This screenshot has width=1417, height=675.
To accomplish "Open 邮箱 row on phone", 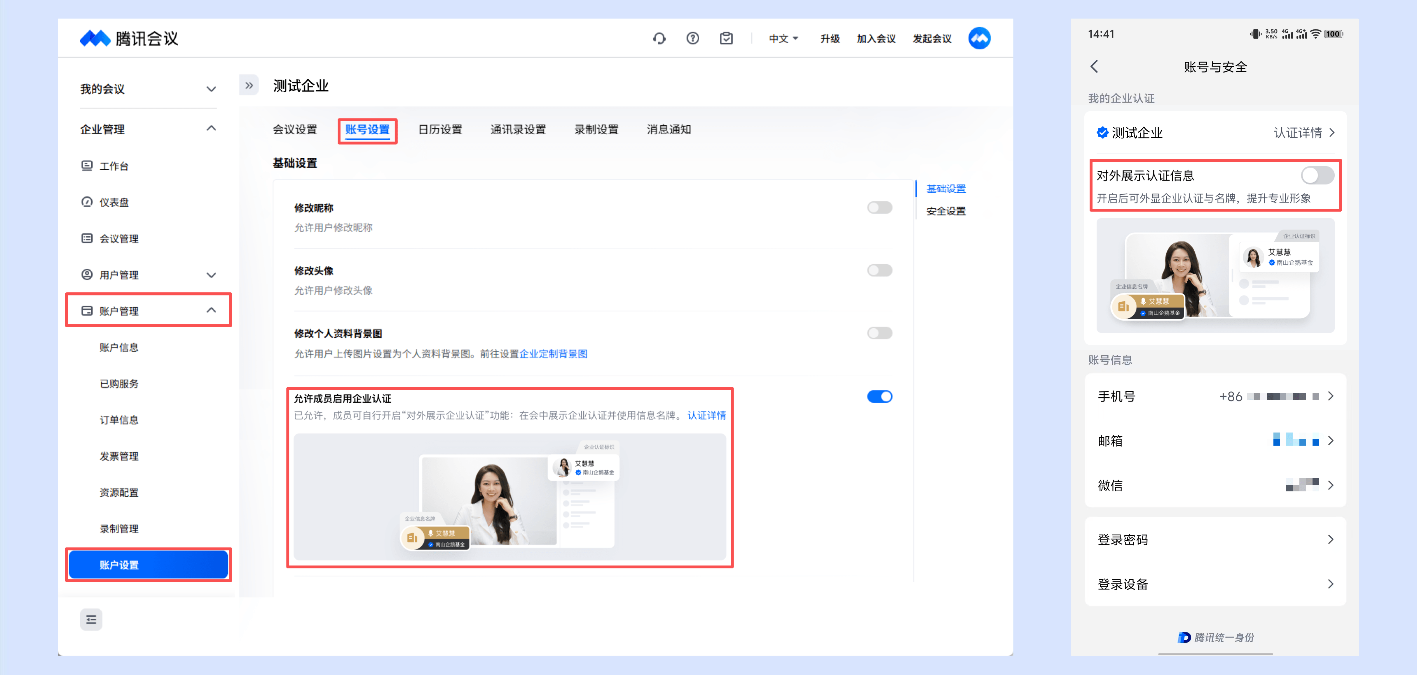I will click(1215, 440).
